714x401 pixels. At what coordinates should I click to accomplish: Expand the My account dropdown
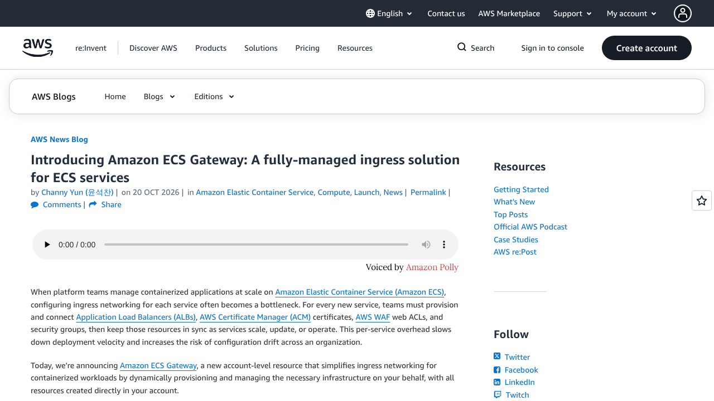tap(632, 13)
